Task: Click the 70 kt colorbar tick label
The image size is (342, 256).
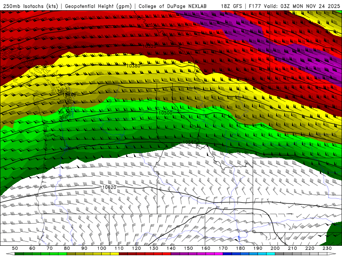Action: point(50,248)
